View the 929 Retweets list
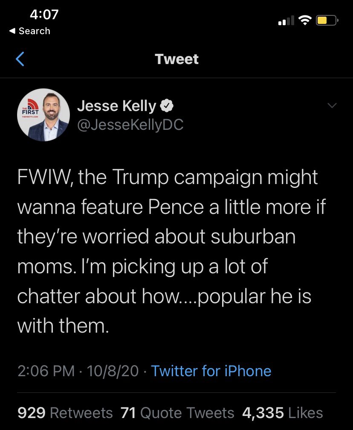 65,413
